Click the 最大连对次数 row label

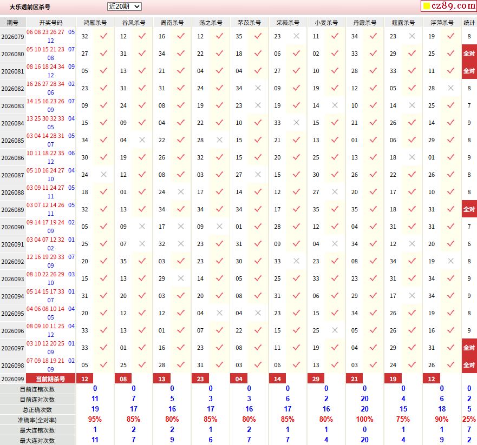pos(37,441)
